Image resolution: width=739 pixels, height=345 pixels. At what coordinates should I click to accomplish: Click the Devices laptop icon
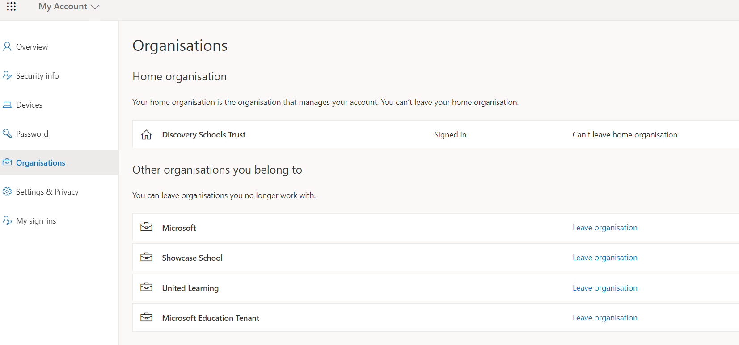coord(7,105)
